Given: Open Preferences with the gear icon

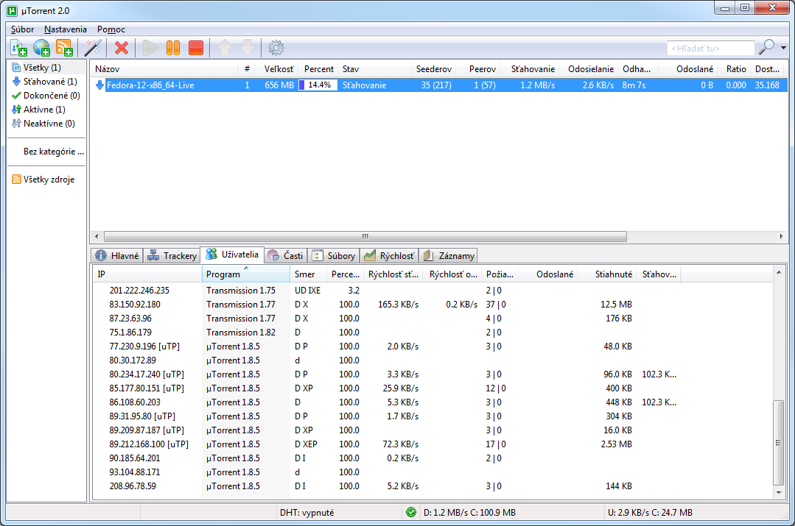Looking at the screenshot, I should [276, 48].
